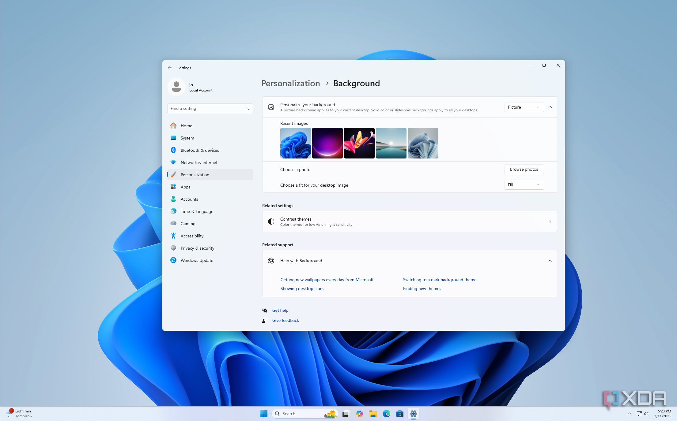Click Give feedback link

(x=285, y=320)
